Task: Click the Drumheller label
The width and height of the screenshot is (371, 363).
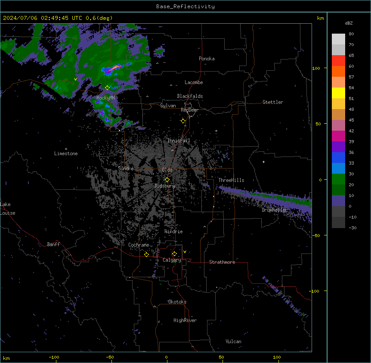Action: click(275, 210)
